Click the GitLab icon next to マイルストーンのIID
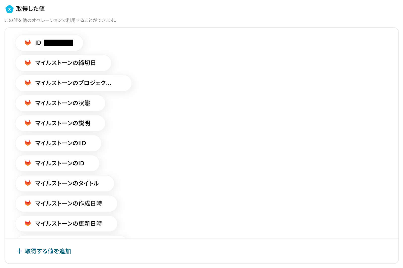 tap(28, 143)
